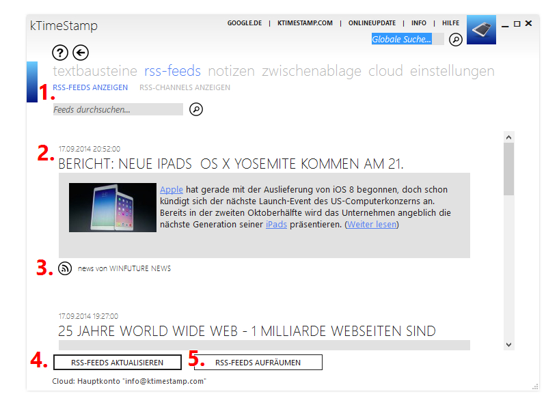
Task: Click the scrollbar up arrow
Action: (x=508, y=137)
